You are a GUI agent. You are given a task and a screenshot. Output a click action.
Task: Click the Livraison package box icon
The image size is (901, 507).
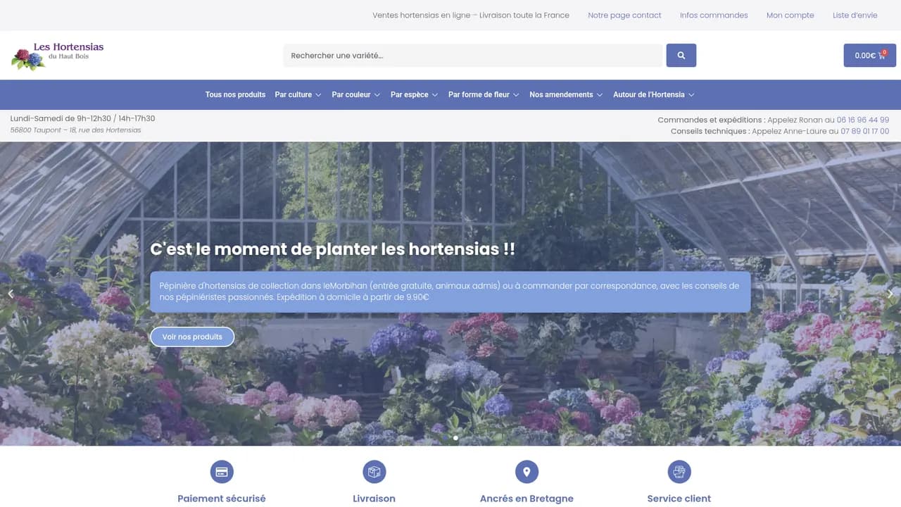click(374, 472)
